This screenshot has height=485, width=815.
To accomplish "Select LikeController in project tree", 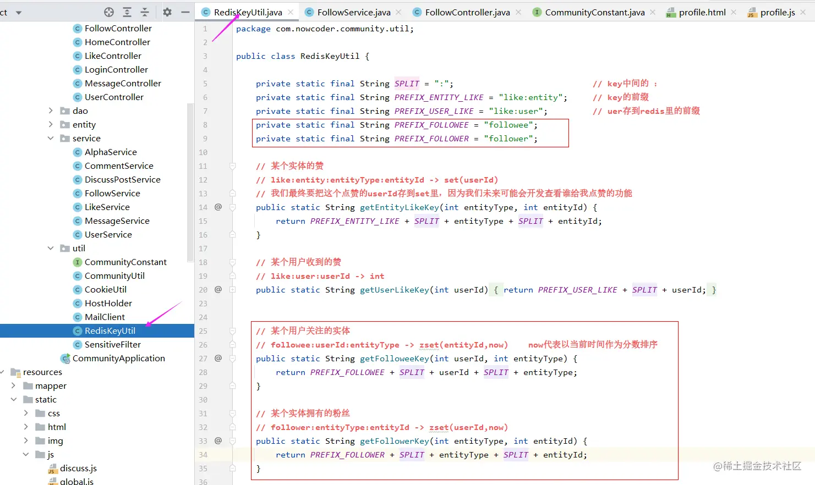I will (x=113, y=56).
